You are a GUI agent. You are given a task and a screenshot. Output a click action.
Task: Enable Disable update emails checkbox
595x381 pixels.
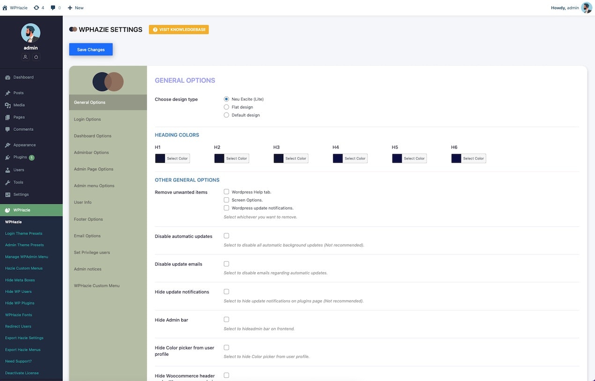tap(226, 264)
